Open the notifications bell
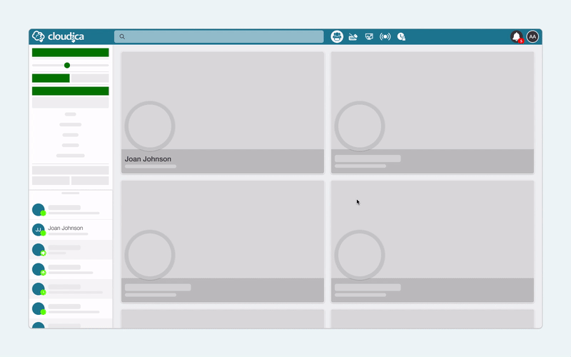This screenshot has height=357, width=571. pos(516,36)
